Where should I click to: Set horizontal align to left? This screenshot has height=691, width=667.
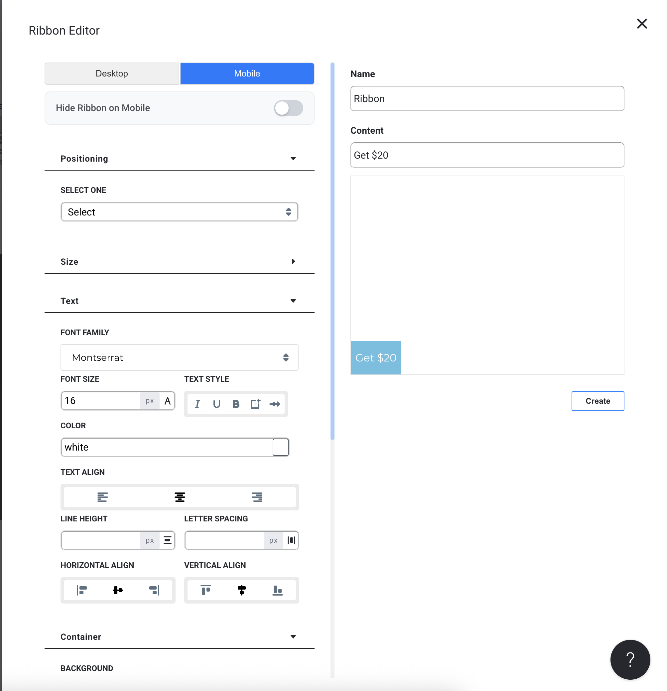[x=82, y=590]
